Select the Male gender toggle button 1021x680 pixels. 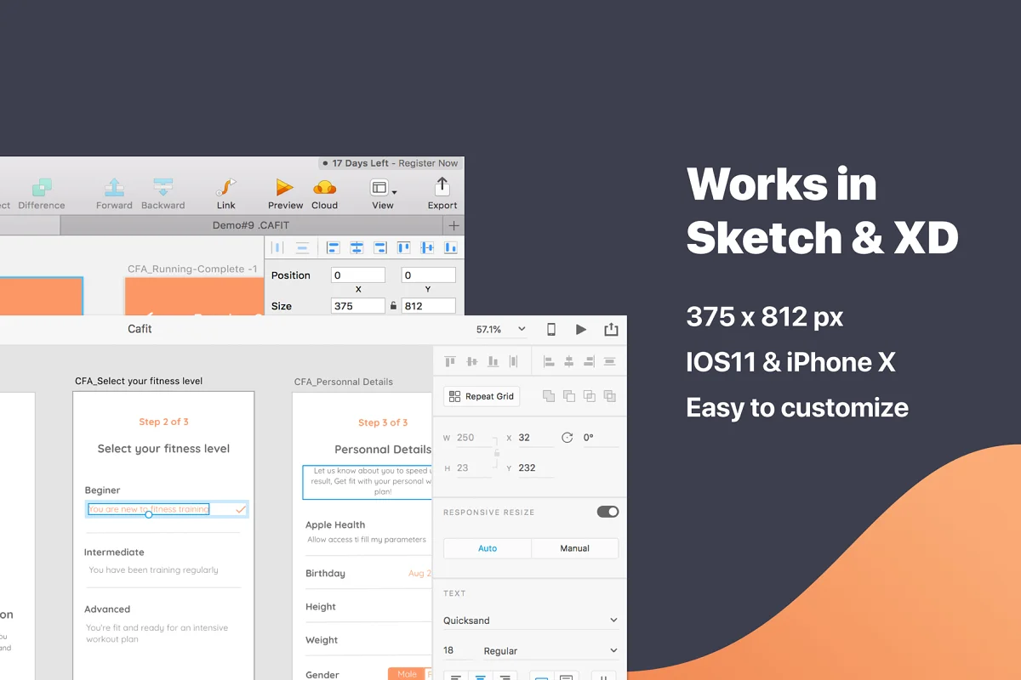pyautogui.click(x=407, y=674)
